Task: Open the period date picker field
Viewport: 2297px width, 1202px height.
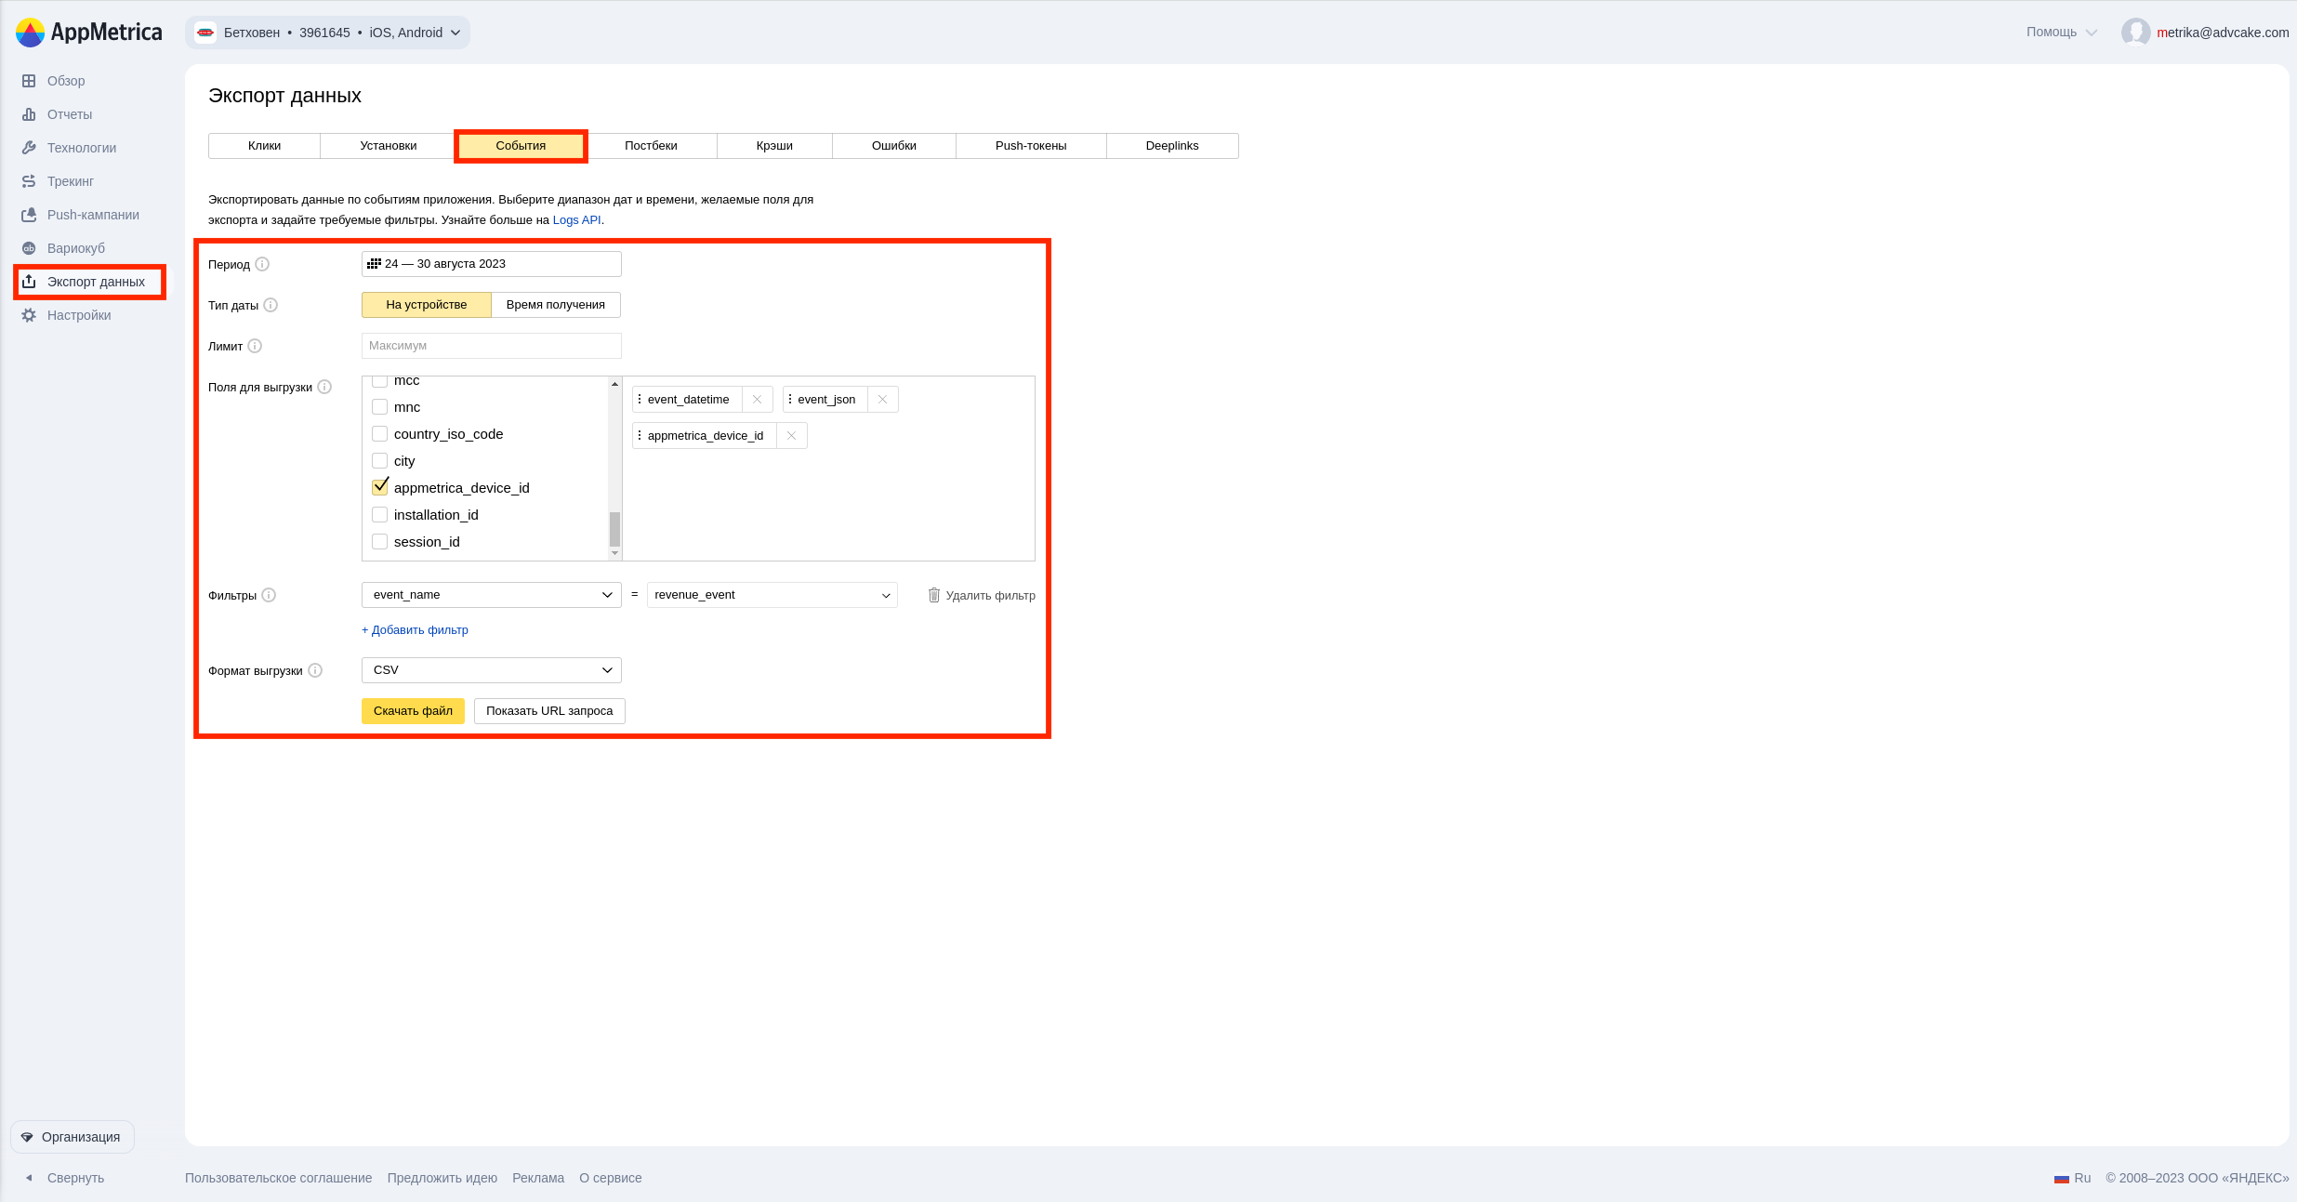Action: tap(492, 264)
